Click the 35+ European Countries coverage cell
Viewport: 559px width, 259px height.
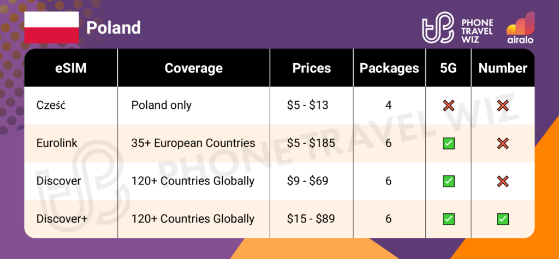tap(193, 143)
